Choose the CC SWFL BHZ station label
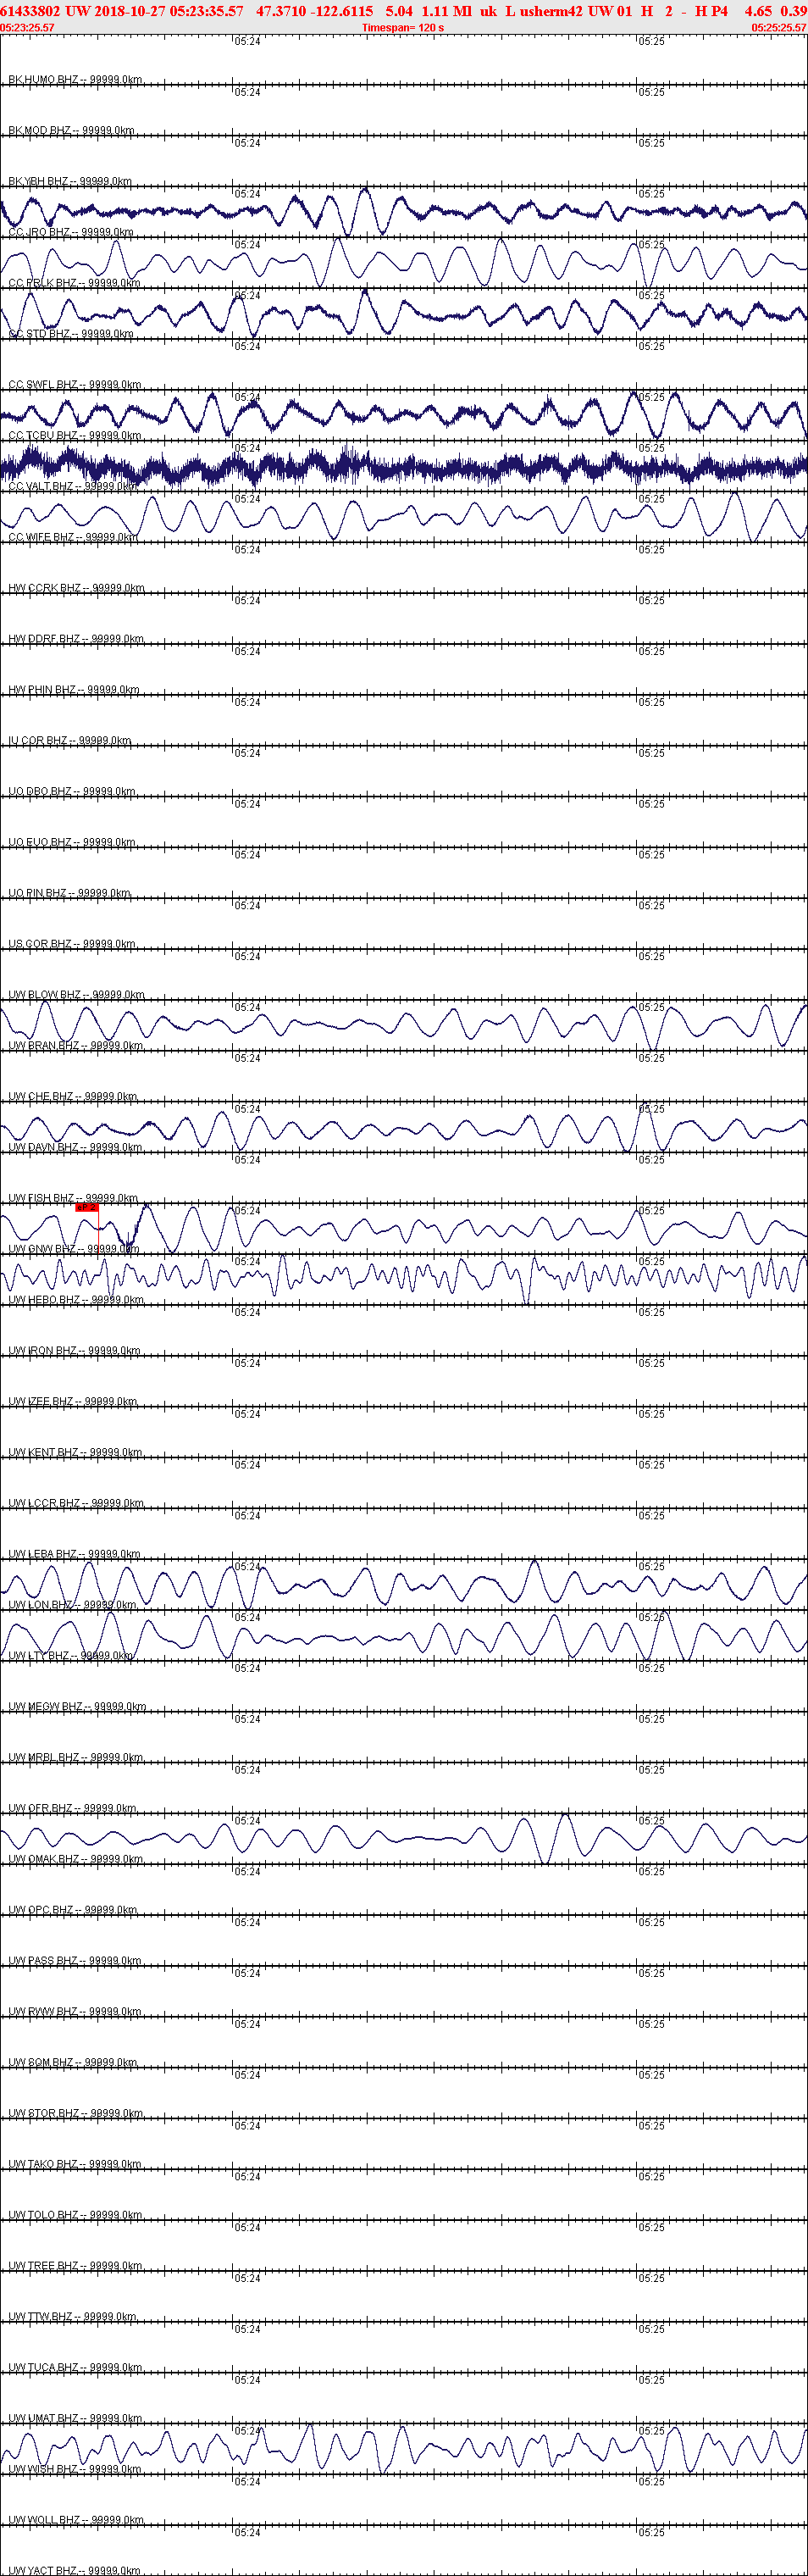This screenshot has height=2576, width=808. [x=74, y=385]
